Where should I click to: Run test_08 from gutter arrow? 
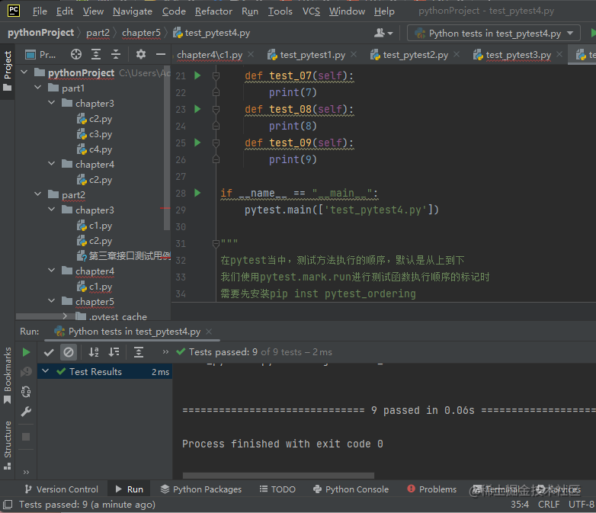point(197,109)
